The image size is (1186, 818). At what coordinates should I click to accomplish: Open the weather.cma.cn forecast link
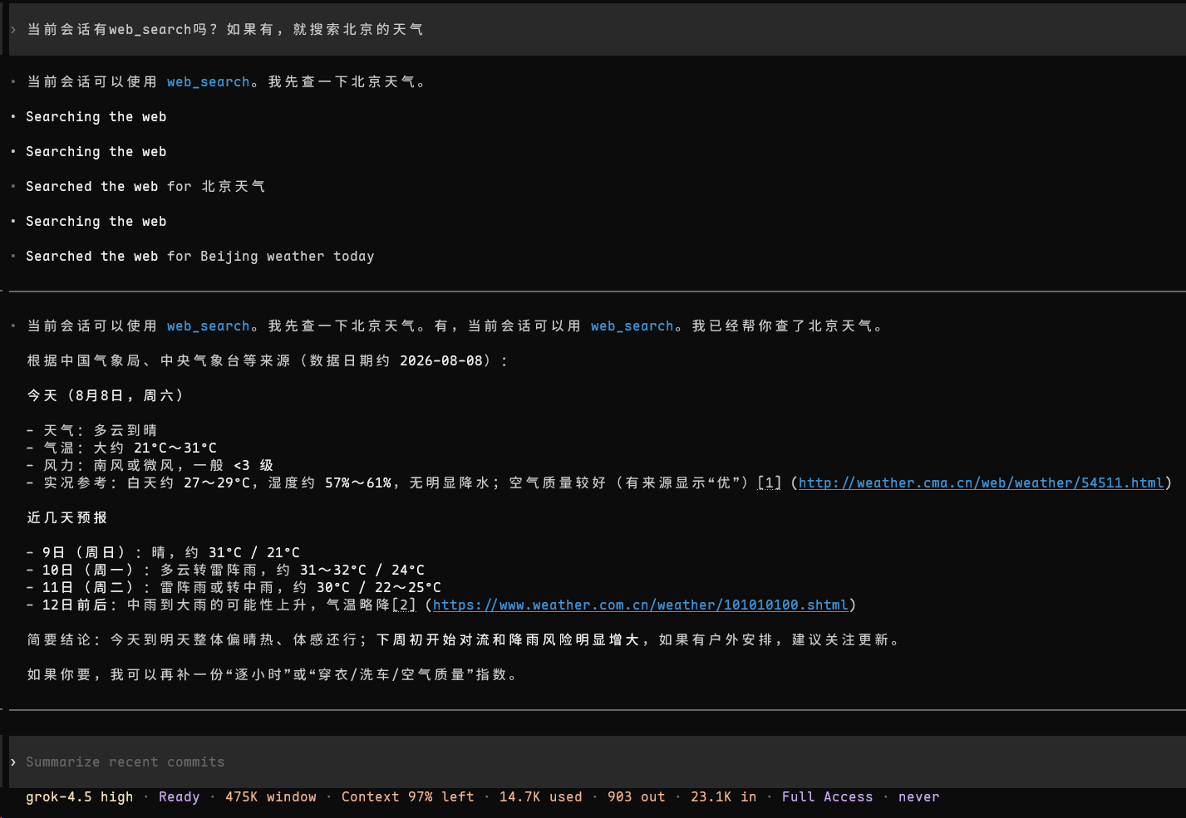(981, 483)
